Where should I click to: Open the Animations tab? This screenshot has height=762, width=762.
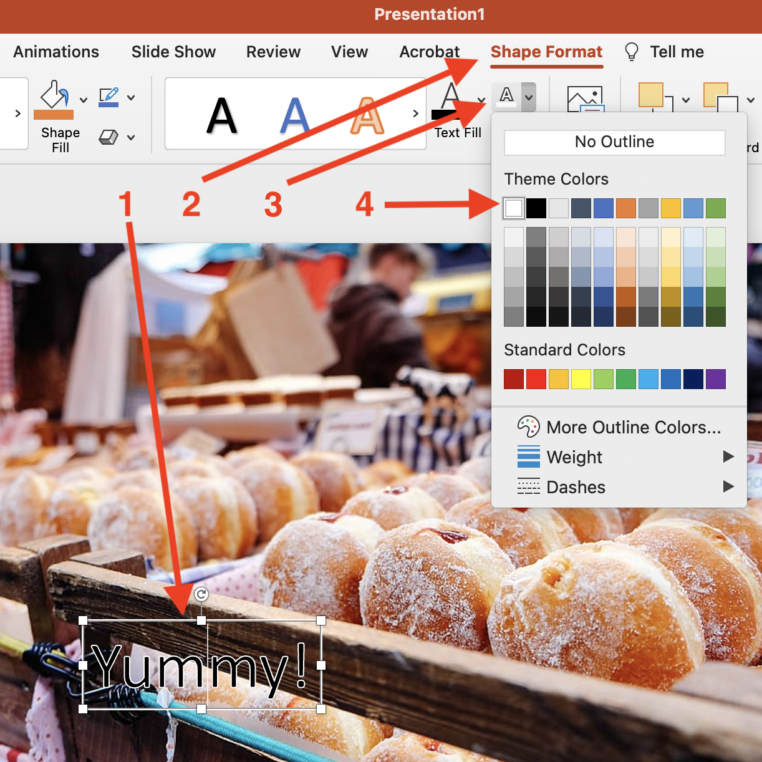[56, 52]
